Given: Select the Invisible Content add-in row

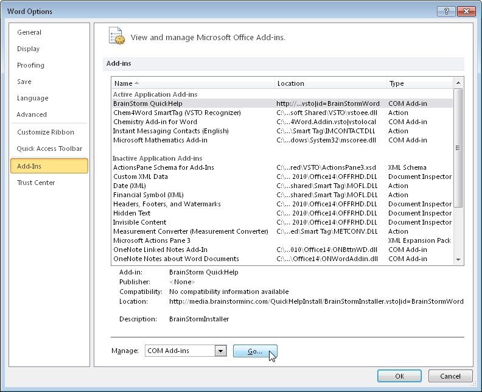Looking at the screenshot, I should click(x=282, y=222).
